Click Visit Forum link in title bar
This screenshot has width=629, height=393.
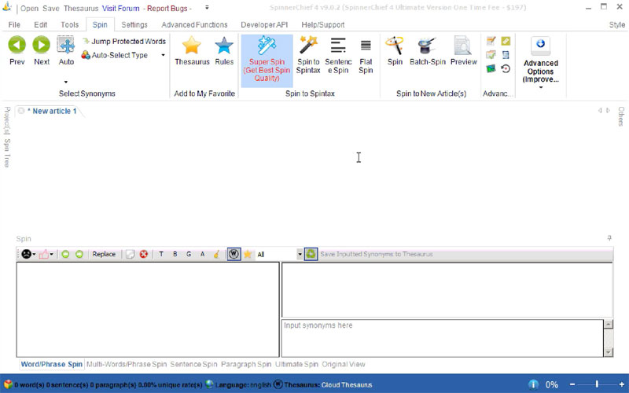coord(121,8)
